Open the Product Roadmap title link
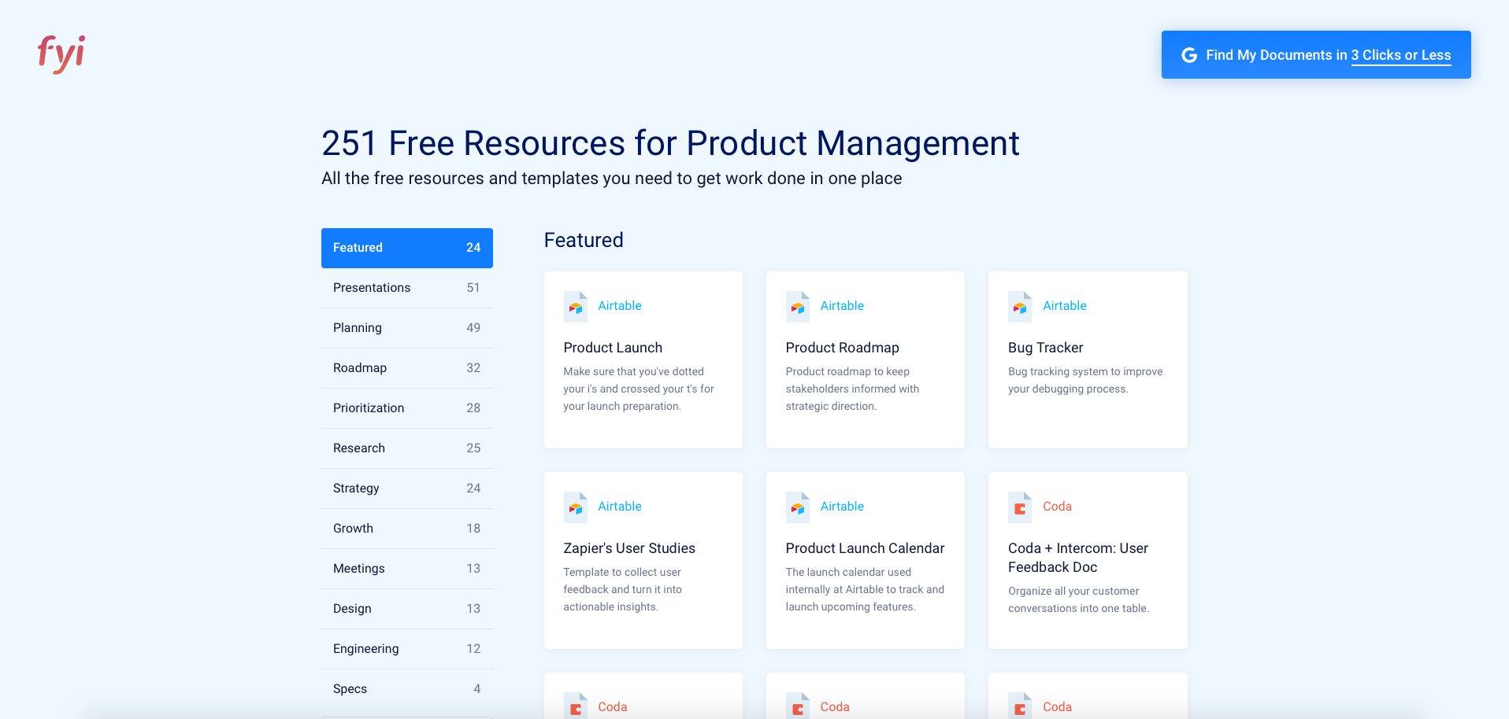The image size is (1509, 719). [x=842, y=348]
